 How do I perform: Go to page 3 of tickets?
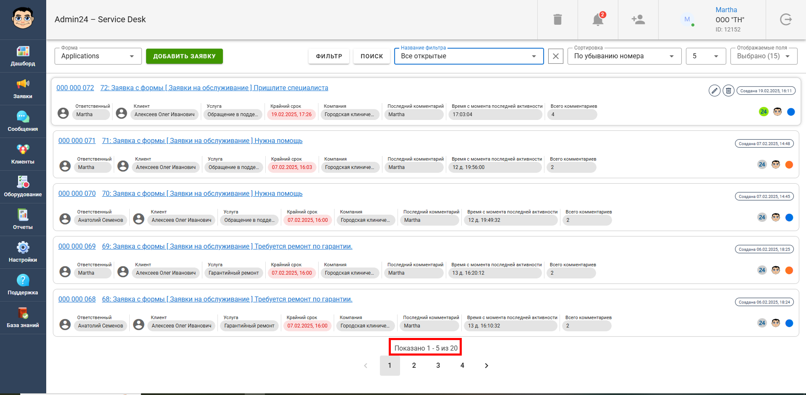(x=438, y=366)
